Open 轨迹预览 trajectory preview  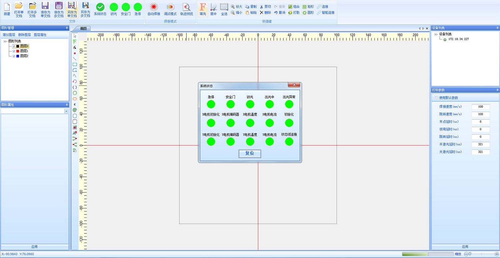(186, 9)
